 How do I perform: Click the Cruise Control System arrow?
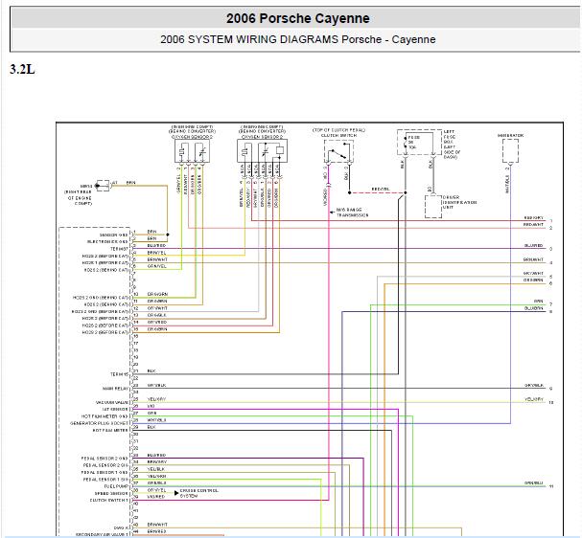tap(176, 493)
